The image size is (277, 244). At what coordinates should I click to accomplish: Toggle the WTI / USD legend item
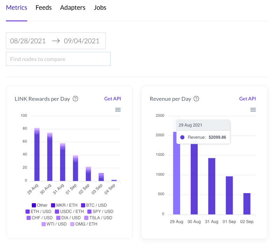[x=54, y=224]
